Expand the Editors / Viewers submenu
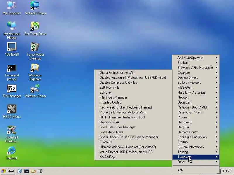The width and height of the screenshot is (234, 175). 196,83
